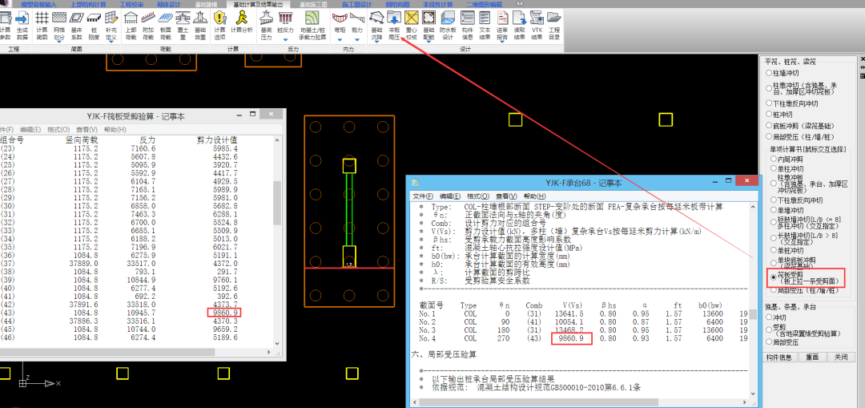The height and width of the screenshot is (408, 865).
Task: Open the 基础配筋 dropdown arrow
Action: pyautogui.click(x=428, y=42)
